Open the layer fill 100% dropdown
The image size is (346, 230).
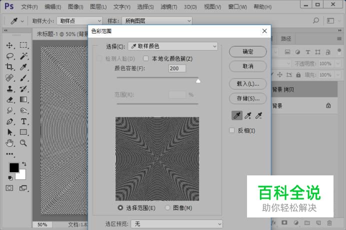pos(338,75)
